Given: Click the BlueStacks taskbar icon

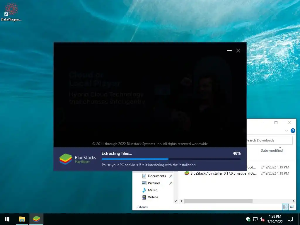Looking at the screenshot, I should [x=36, y=219].
